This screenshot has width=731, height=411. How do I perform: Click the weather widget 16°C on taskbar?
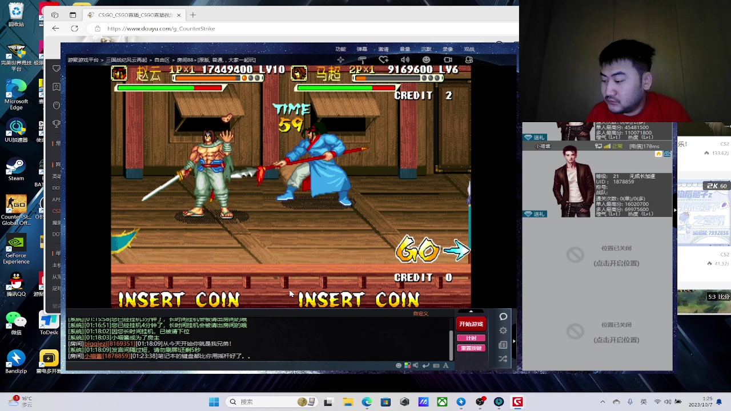click(x=21, y=402)
